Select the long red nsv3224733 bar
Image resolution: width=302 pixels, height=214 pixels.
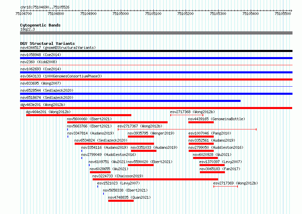[x=155, y=179]
